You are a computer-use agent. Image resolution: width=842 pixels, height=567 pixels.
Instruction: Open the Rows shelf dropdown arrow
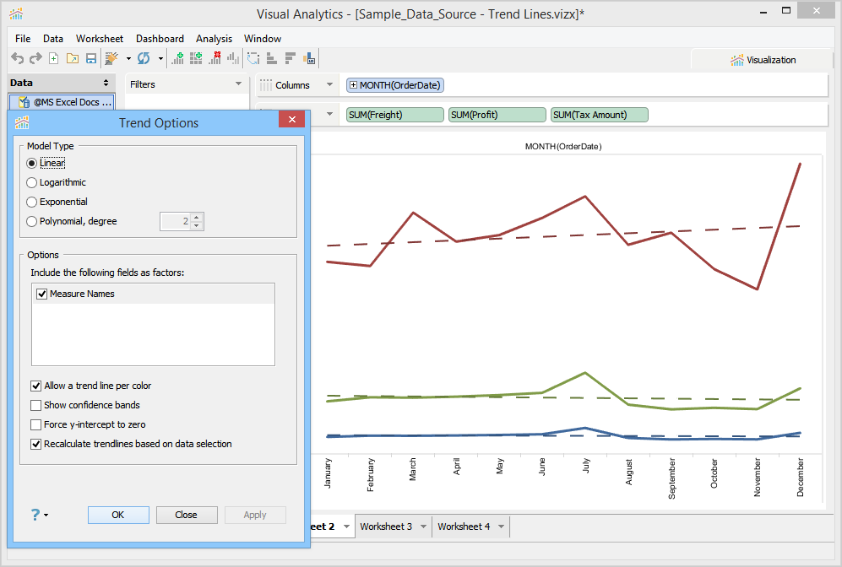[x=329, y=114]
